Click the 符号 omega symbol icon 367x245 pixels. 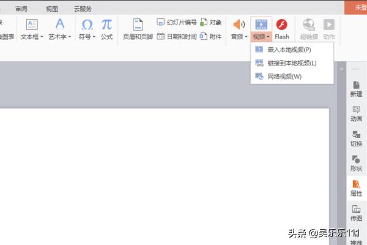click(x=87, y=24)
